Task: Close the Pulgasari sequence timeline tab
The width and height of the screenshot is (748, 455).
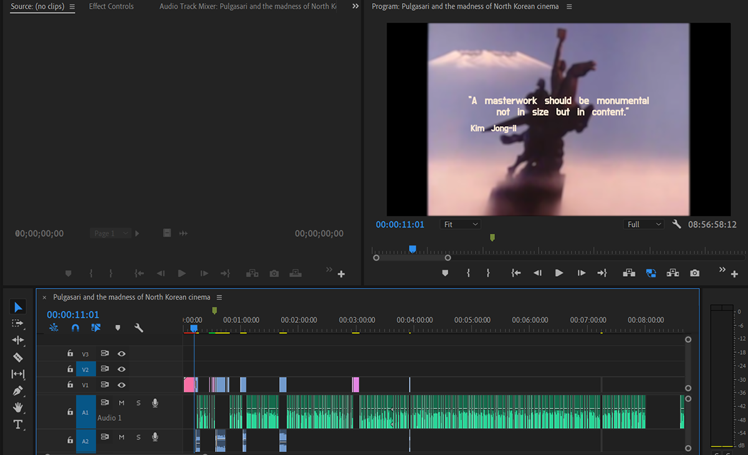Action: [44, 298]
